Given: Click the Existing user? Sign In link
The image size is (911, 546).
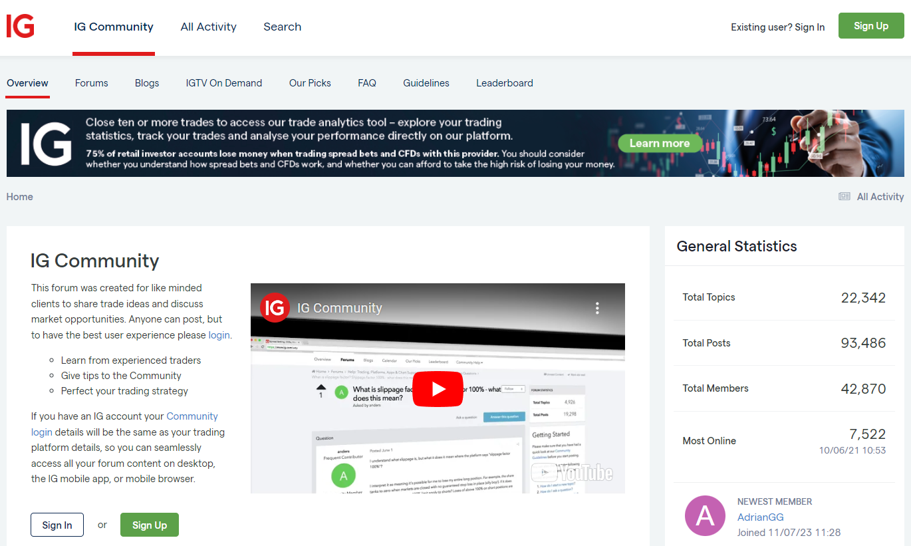Looking at the screenshot, I should (x=777, y=27).
